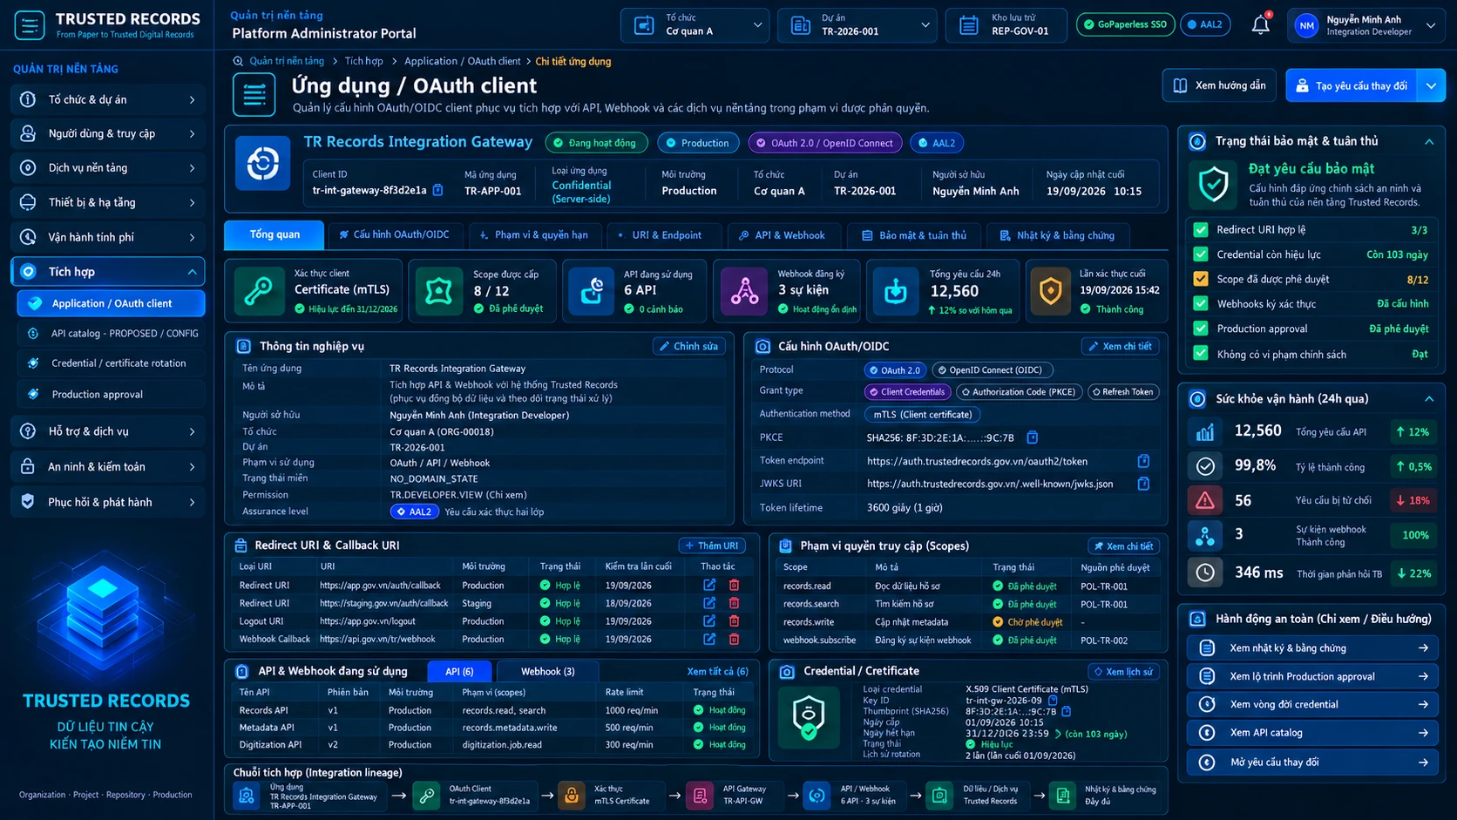Toggle Webhooks ký xác thực checkbox
Screen dimensions: 1457x820
tap(1201, 303)
